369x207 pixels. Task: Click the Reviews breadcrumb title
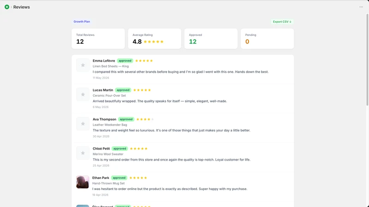click(x=21, y=7)
